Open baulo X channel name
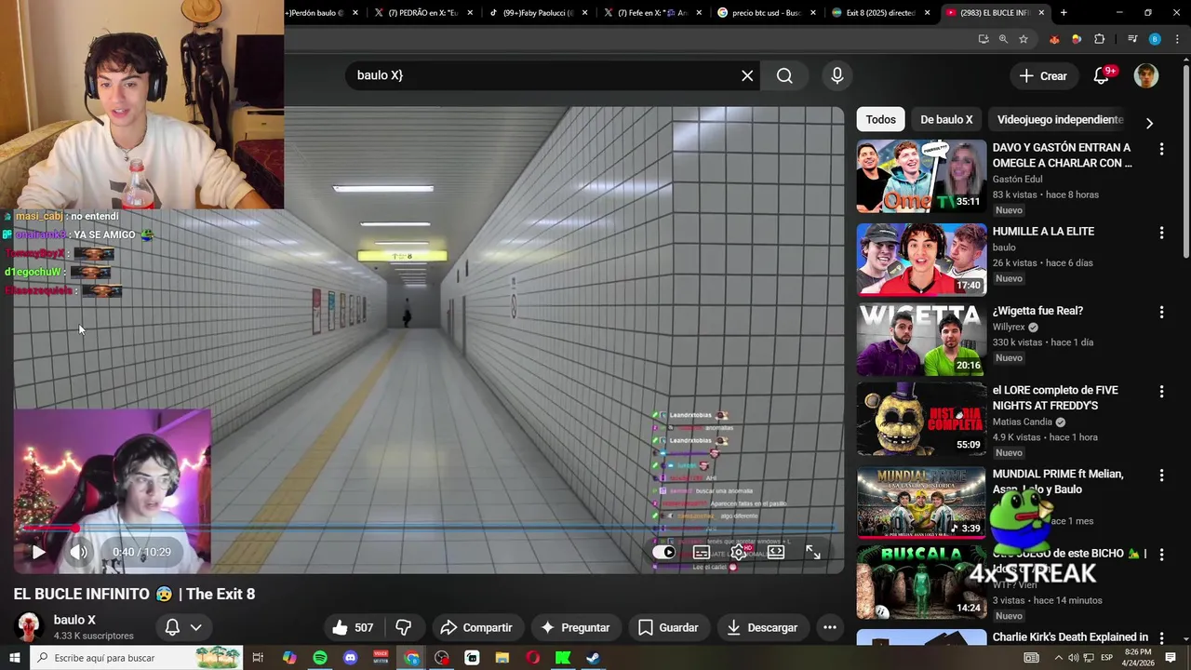Screen dimensions: 1191x670 [74, 620]
